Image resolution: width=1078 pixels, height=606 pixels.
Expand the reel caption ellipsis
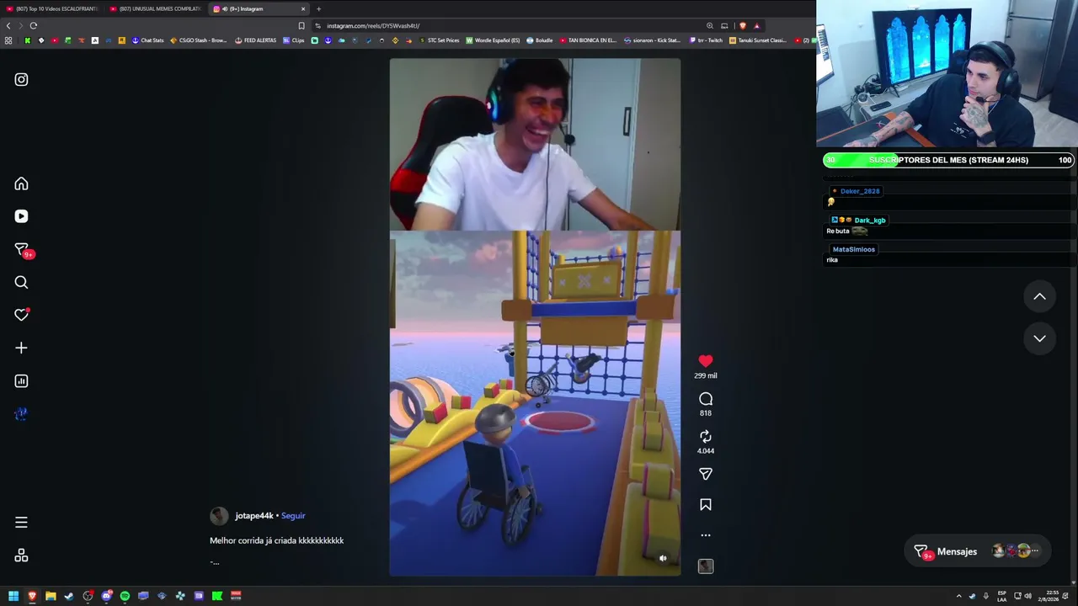pos(215,561)
